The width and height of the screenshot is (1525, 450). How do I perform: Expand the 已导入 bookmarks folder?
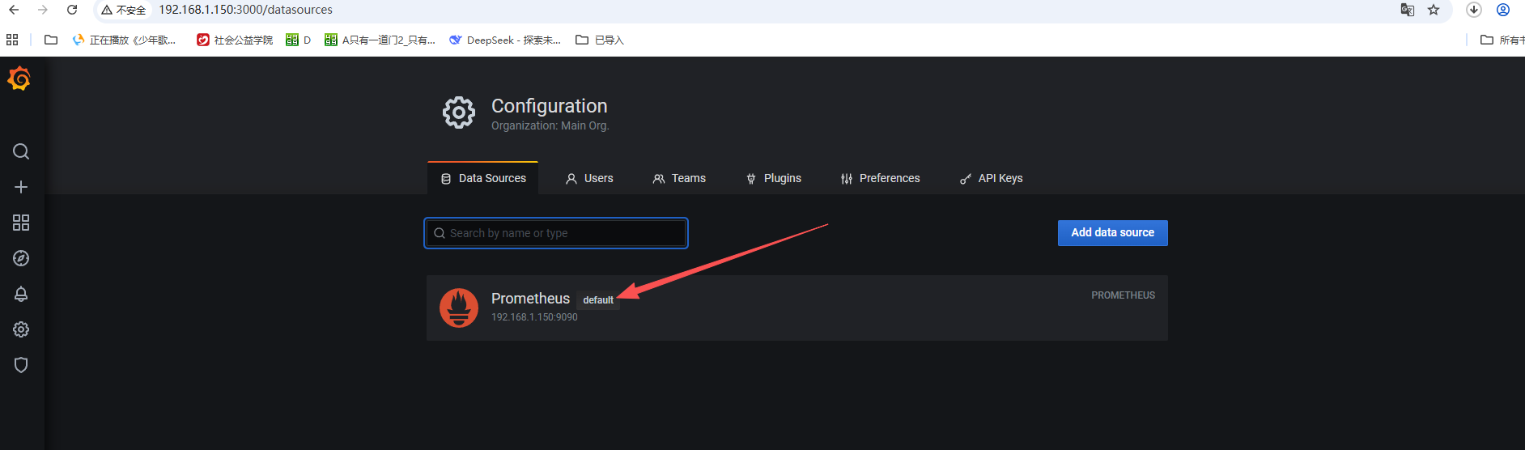[x=600, y=40]
